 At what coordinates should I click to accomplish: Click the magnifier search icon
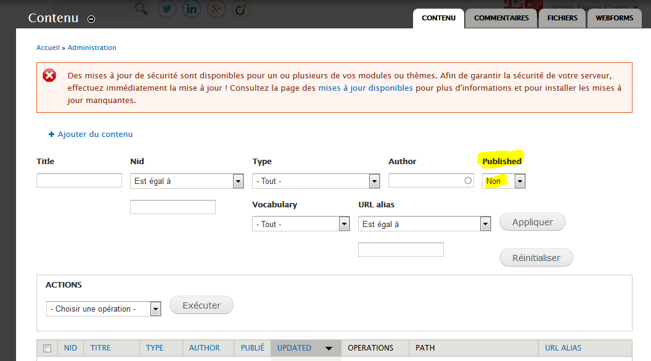(x=141, y=8)
